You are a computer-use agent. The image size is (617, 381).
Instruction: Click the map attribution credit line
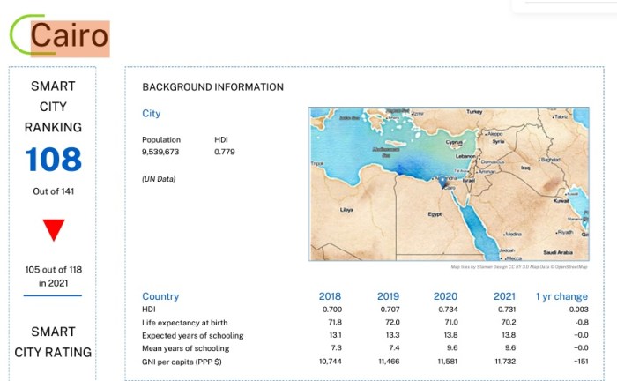click(x=519, y=267)
